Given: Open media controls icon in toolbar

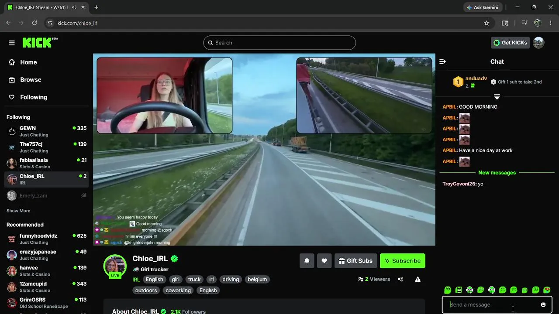Looking at the screenshot, I should click(524, 23).
